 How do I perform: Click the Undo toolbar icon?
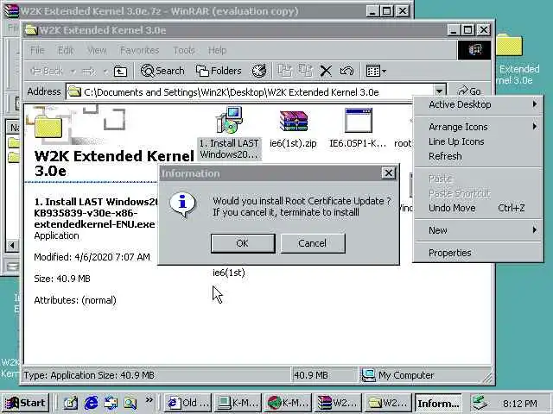pyautogui.click(x=346, y=71)
